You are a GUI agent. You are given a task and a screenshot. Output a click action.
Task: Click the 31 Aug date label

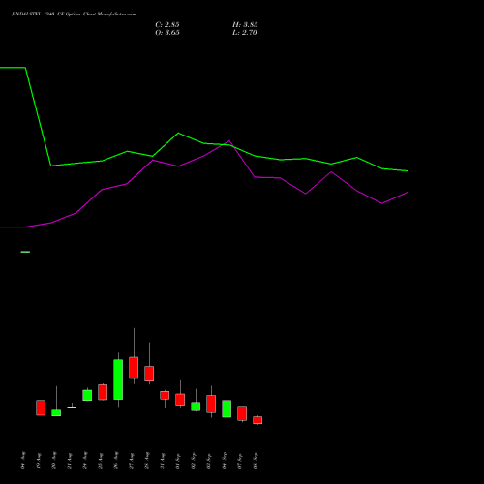163,461
